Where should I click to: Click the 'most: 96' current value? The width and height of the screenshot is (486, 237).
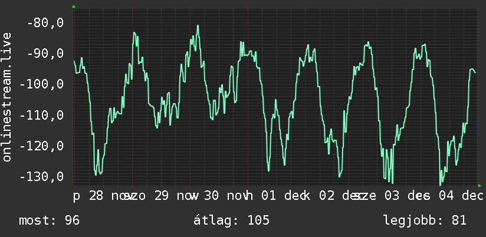click(x=50, y=220)
